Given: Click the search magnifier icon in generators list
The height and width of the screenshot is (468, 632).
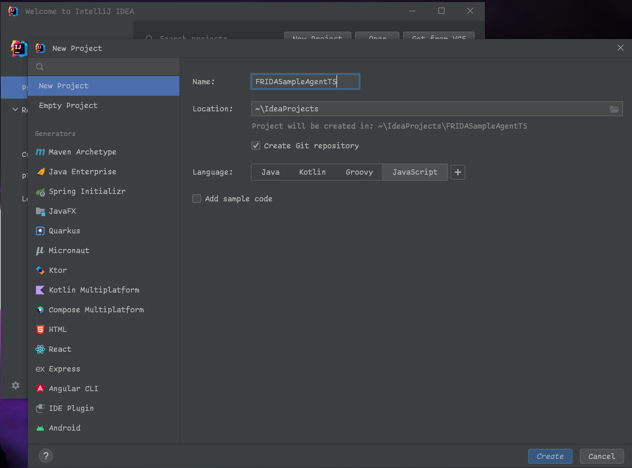Looking at the screenshot, I should click(x=40, y=67).
